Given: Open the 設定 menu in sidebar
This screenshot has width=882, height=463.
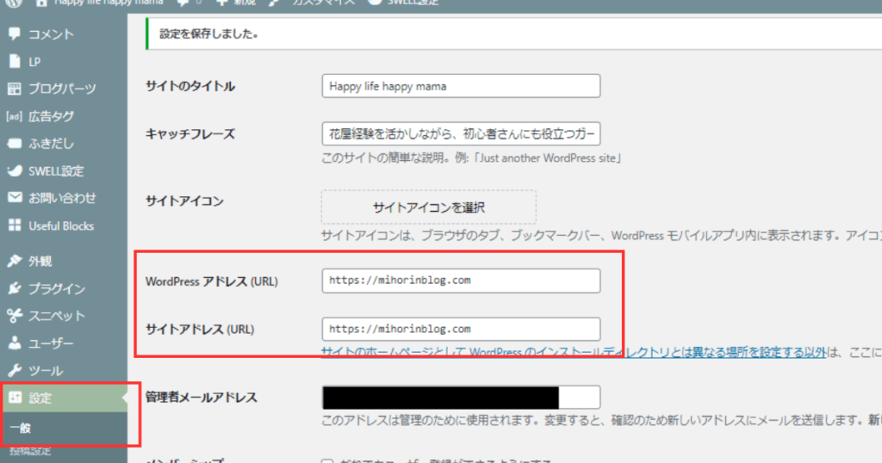Looking at the screenshot, I should [x=40, y=398].
